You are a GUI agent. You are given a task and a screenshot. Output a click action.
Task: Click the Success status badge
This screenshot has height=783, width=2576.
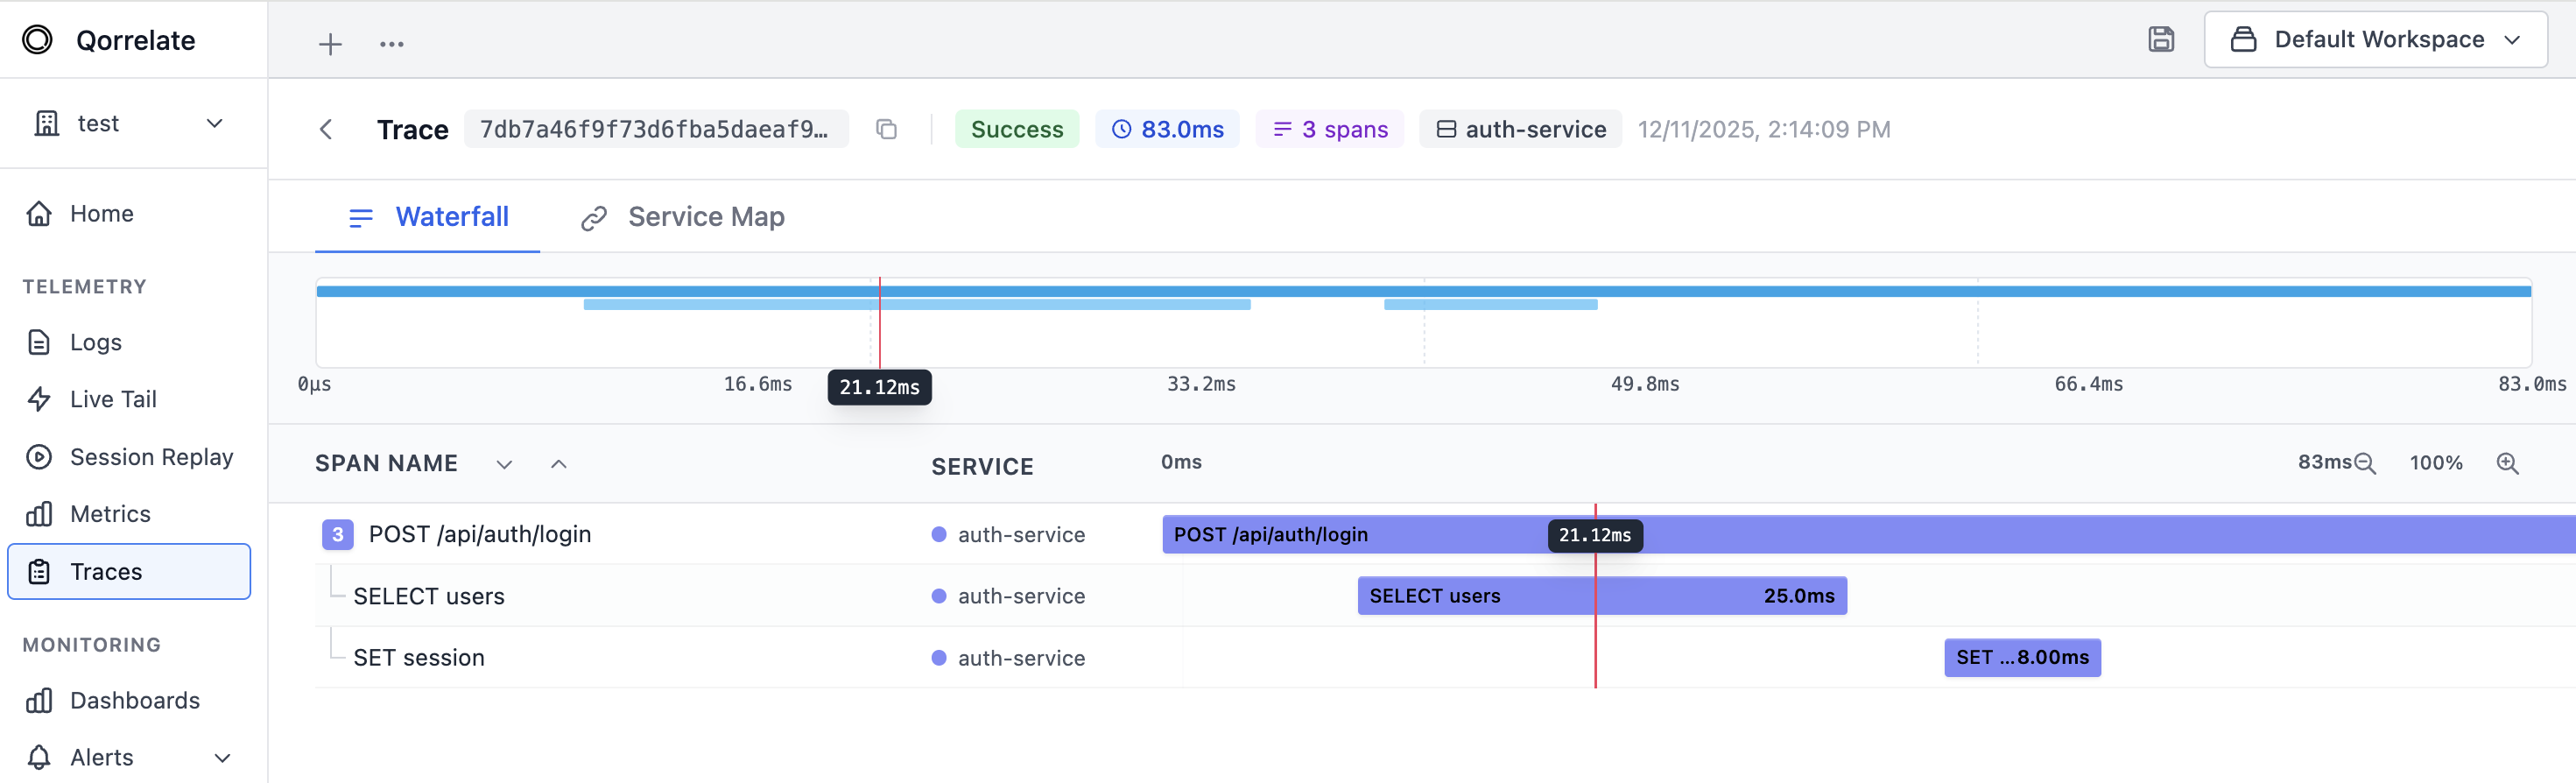tap(1016, 129)
